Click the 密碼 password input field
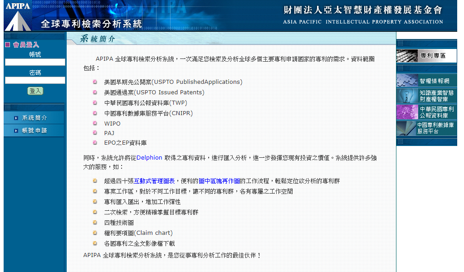 pyautogui.click(x=35, y=80)
